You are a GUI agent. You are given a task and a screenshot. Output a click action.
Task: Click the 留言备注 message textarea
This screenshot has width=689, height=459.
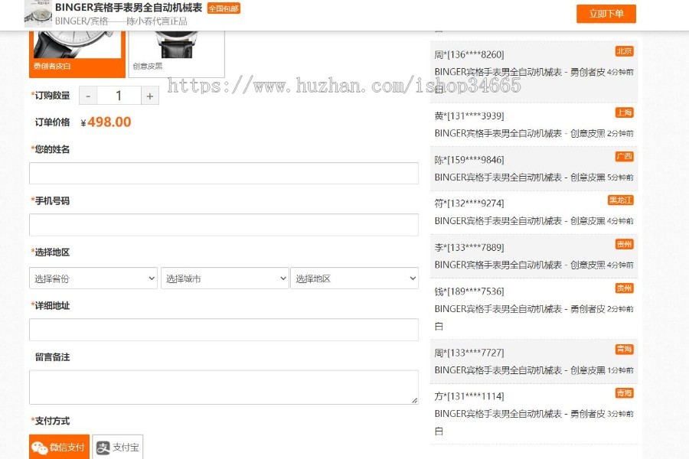point(224,387)
